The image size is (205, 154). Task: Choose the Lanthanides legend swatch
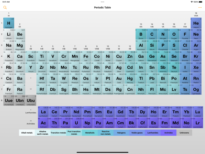(x=153, y=133)
